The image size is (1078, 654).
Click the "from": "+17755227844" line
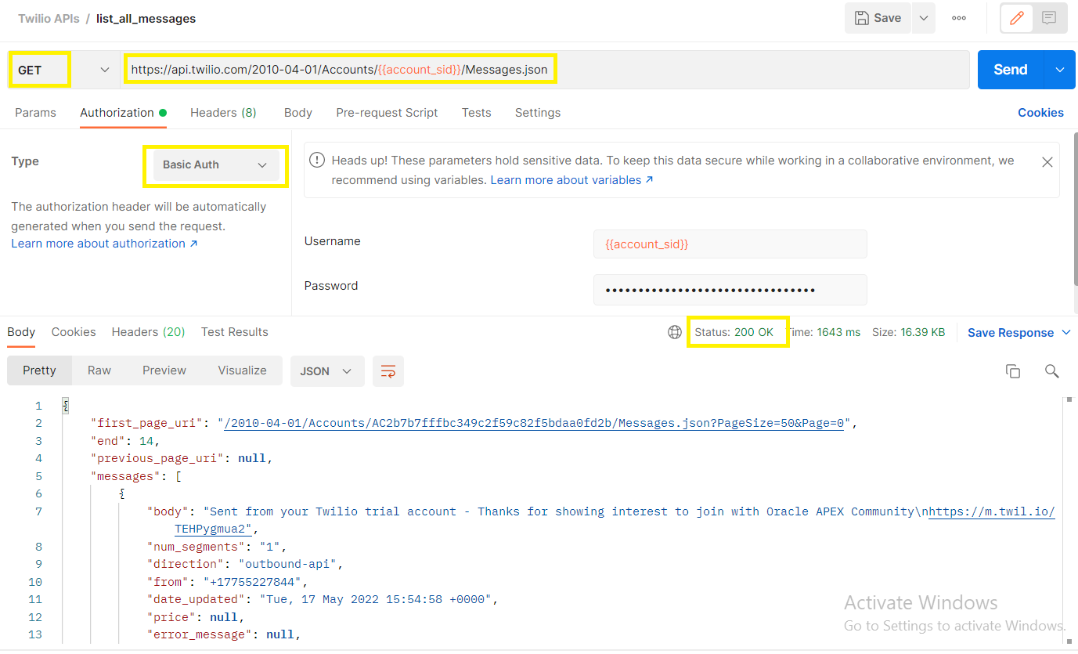(228, 582)
